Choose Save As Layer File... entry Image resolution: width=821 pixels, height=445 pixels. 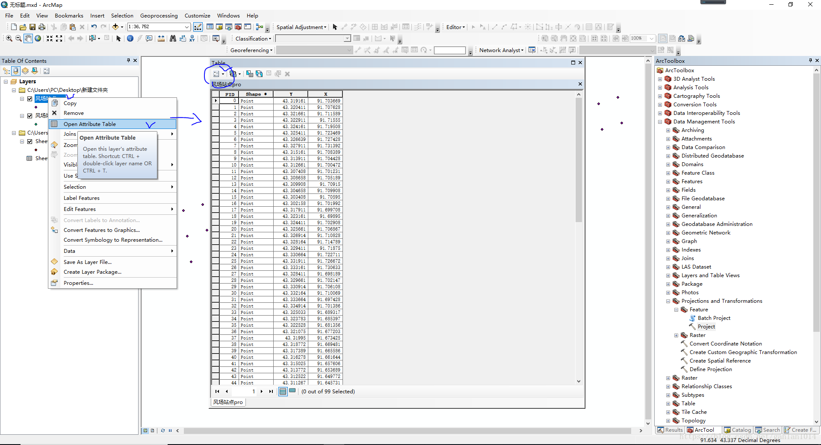click(112, 262)
